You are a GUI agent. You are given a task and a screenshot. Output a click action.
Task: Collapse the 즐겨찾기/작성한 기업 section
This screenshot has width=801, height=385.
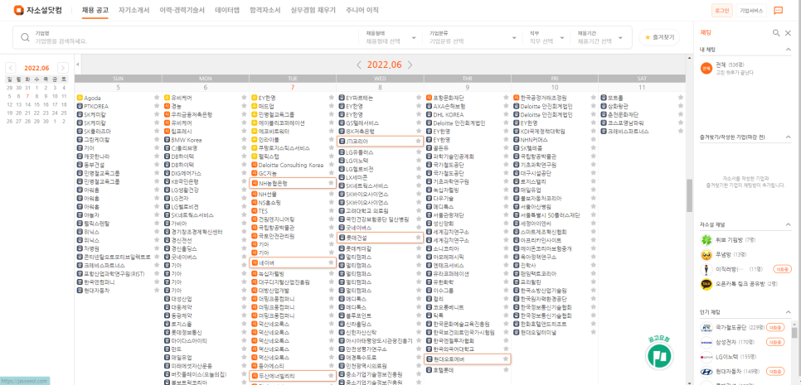tap(789, 137)
